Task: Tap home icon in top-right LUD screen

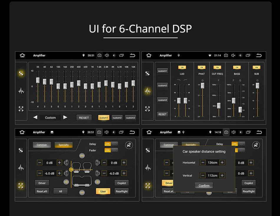Action: click(x=149, y=55)
